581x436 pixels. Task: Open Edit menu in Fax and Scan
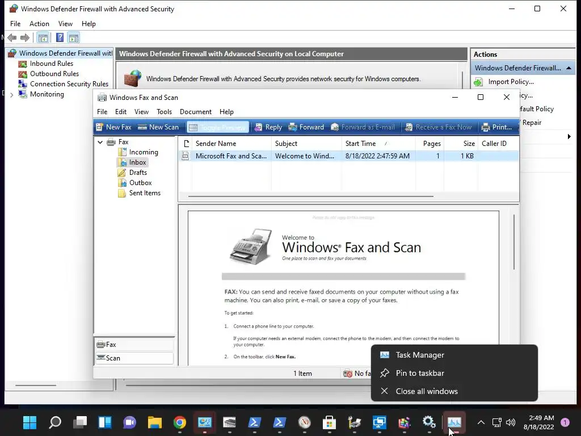point(121,112)
